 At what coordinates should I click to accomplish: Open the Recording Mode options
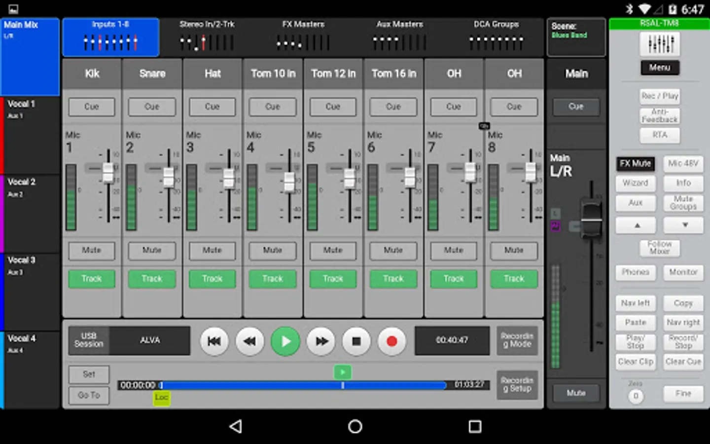(x=517, y=340)
